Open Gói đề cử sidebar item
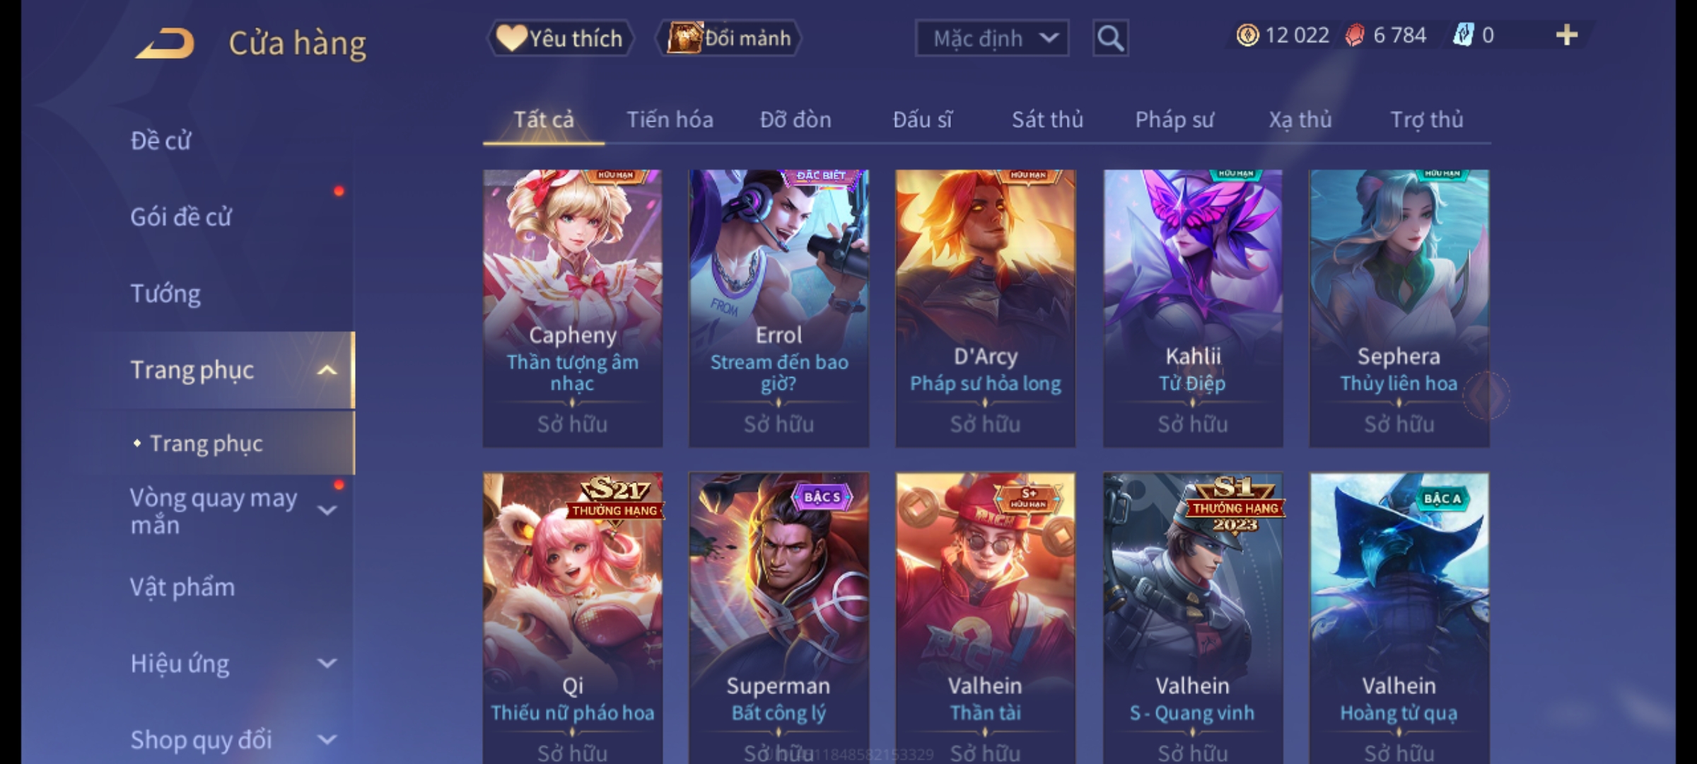Screen dimensions: 1697x764 point(181,217)
